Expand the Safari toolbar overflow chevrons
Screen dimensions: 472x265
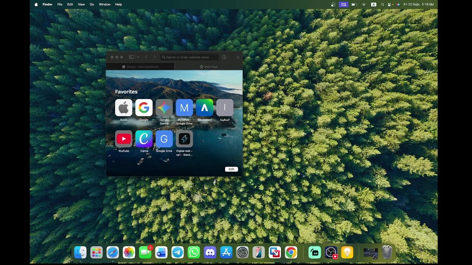(x=238, y=57)
